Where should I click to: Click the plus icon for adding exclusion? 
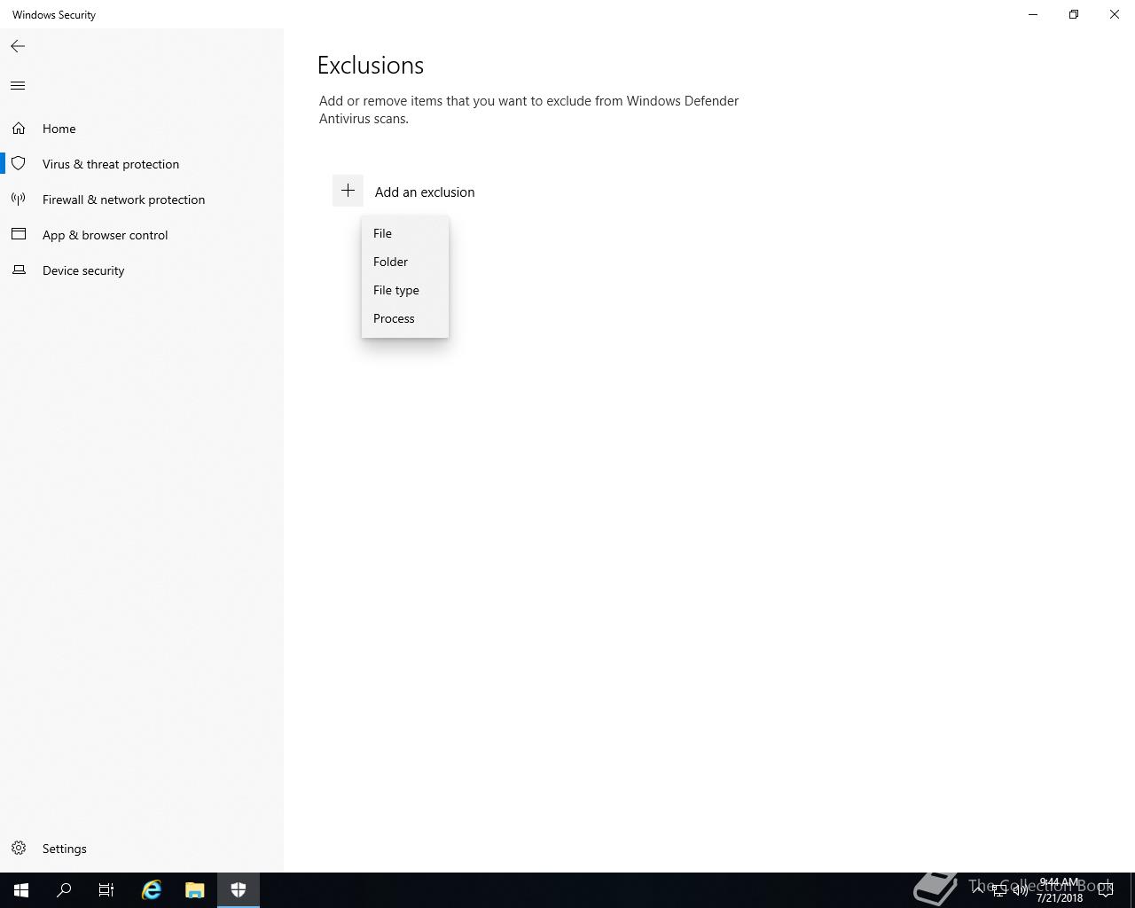click(348, 191)
